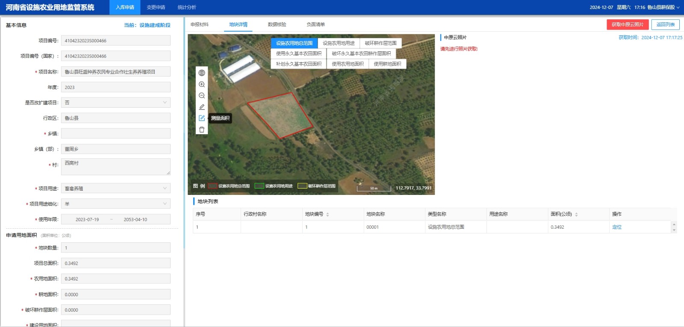
Task: Open the 负面清单 tab
Action: [x=315, y=24]
